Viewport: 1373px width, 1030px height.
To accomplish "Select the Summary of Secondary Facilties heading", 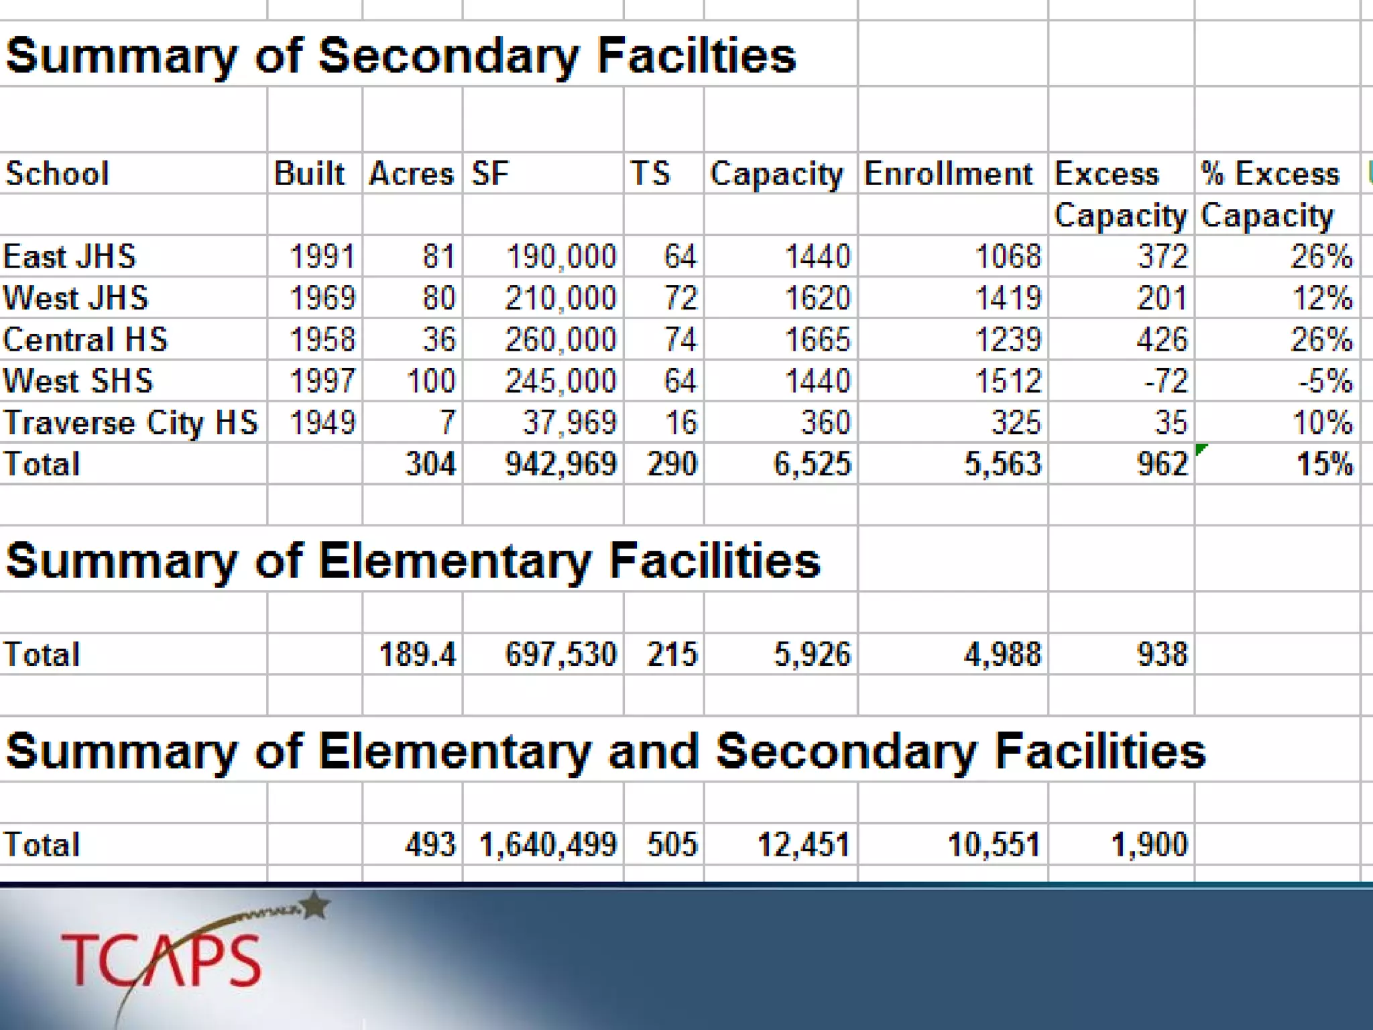I will (x=400, y=55).
